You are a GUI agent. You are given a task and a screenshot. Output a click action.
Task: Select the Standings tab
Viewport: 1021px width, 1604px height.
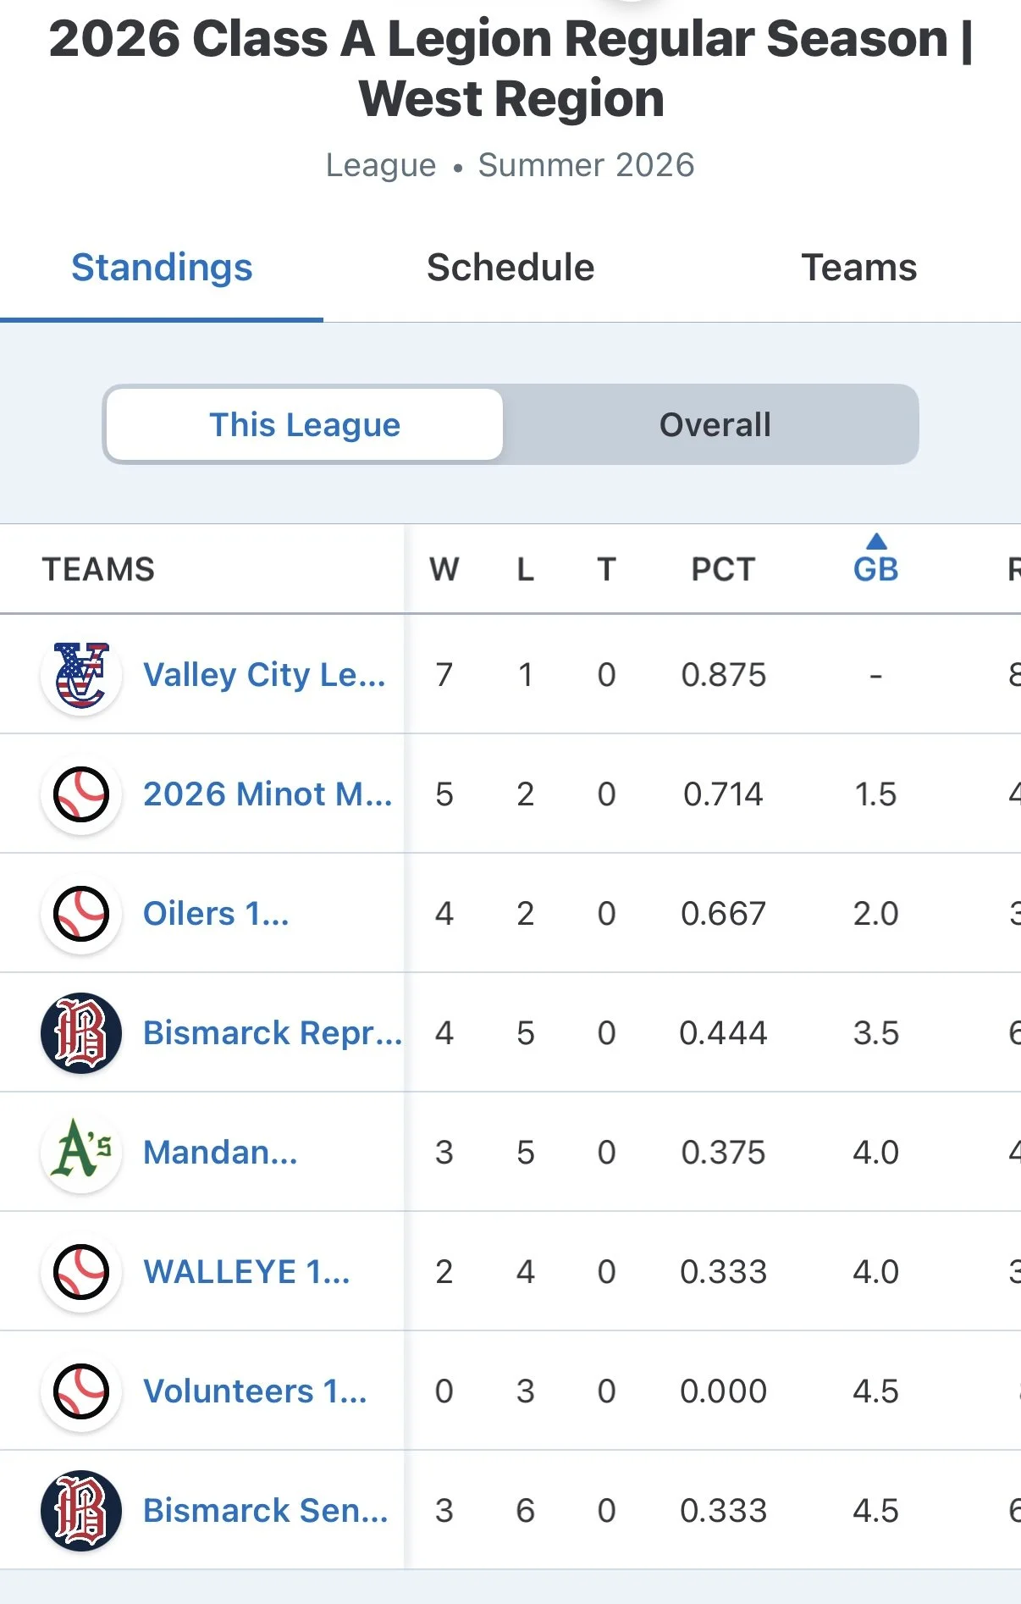coord(162,268)
